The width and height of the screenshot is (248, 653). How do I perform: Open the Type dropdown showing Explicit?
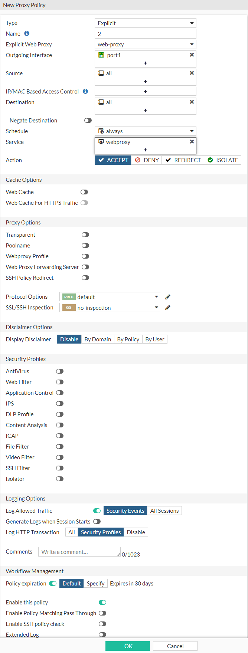pyautogui.click(x=145, y=23)
